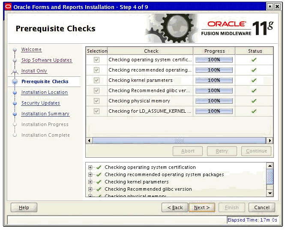Click green checkmark status for recommended operating packages row
This screenshot has height=234, width=291.
pos(254,70)
